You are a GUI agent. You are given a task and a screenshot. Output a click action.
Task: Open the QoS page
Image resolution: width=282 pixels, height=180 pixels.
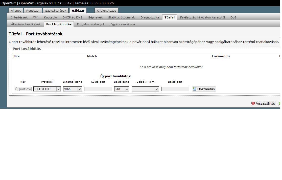click(x=233, y=17)
